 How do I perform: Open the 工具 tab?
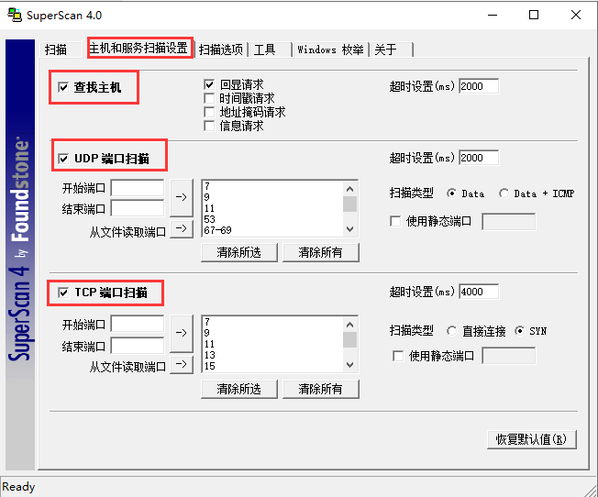tap(270, 50)
